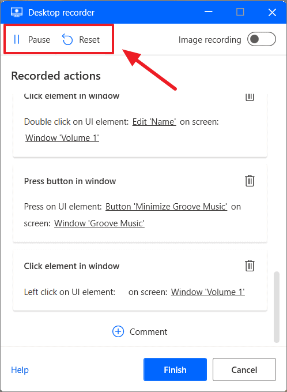Delete the Press button in window action
This screenshot has height=392, width=287.
coord(250,181)
